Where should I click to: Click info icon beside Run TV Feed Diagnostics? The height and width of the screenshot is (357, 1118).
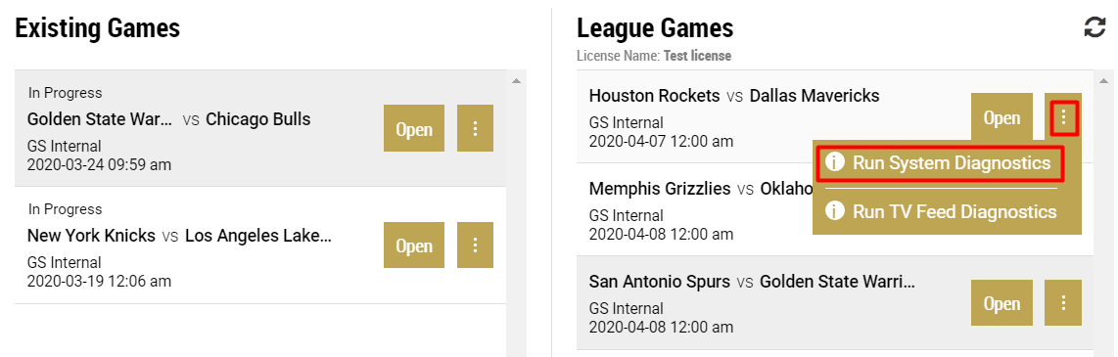pos(834,211)
